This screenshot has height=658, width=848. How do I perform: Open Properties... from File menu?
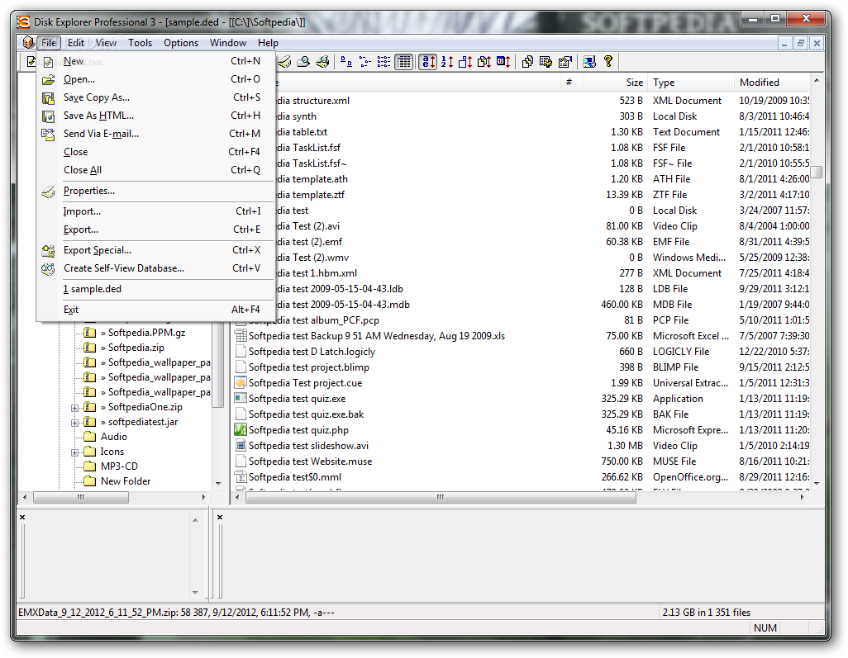(155, 192)
